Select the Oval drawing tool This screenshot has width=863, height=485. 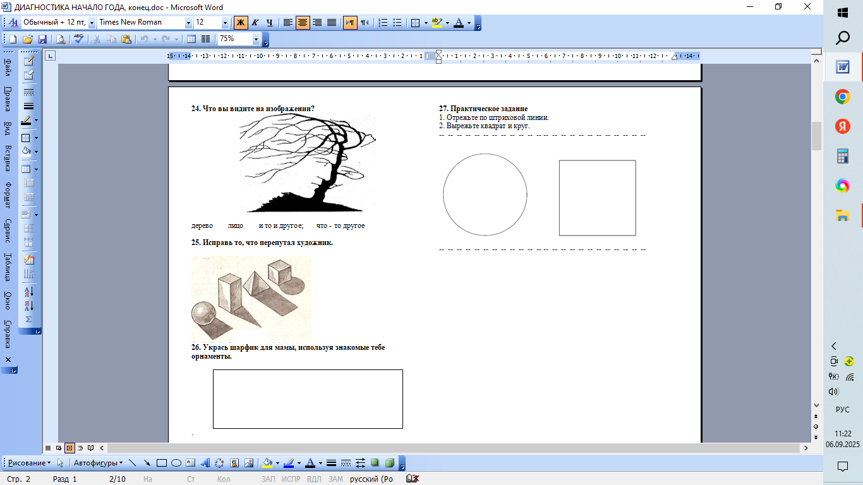(x=176, y=463)
